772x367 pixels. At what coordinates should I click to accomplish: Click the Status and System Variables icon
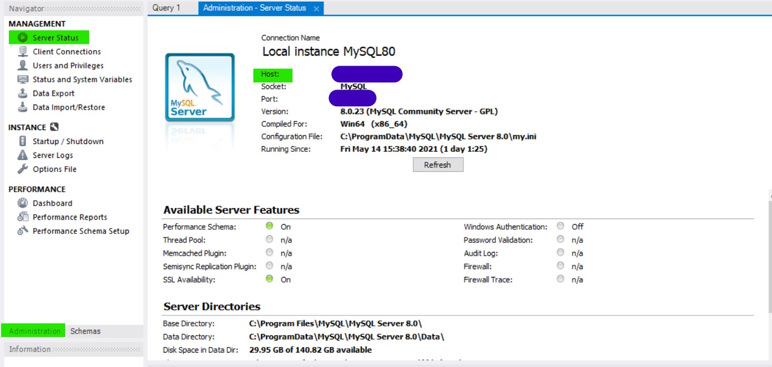(23, 80)
